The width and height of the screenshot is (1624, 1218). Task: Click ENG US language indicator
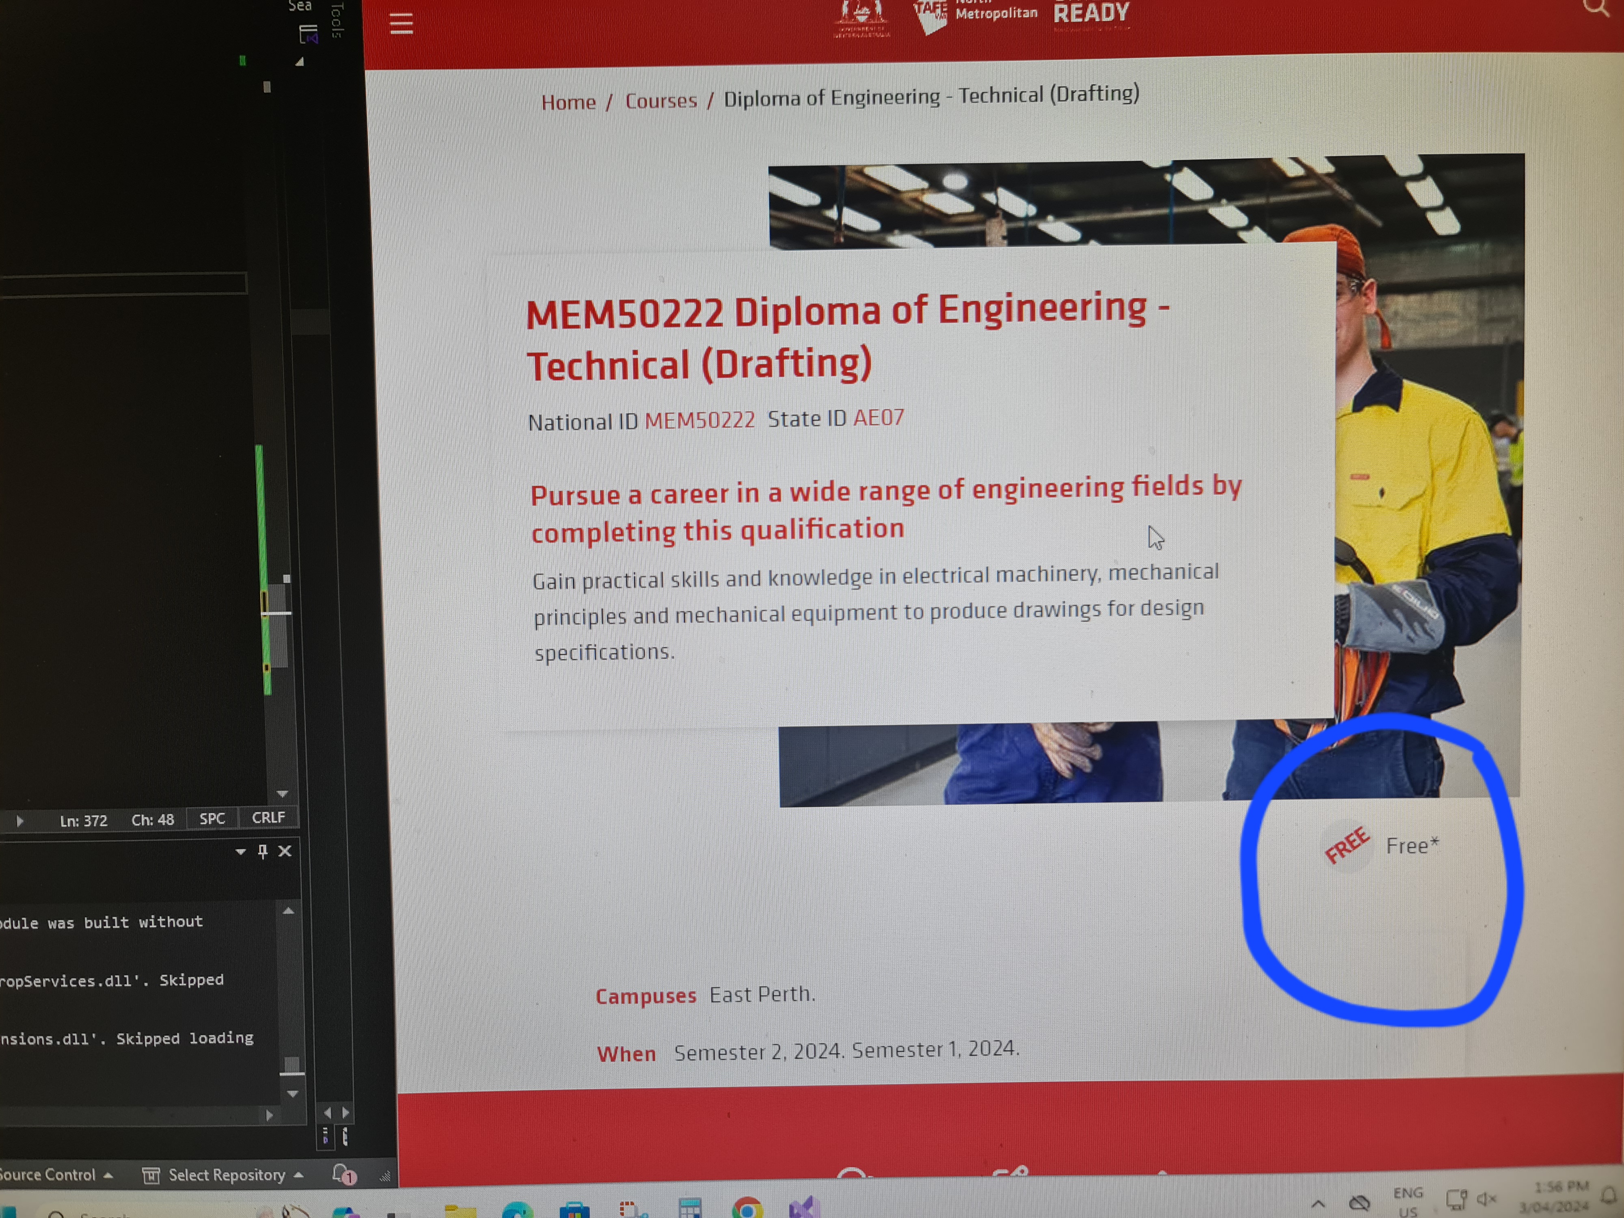[1408, 1202]
